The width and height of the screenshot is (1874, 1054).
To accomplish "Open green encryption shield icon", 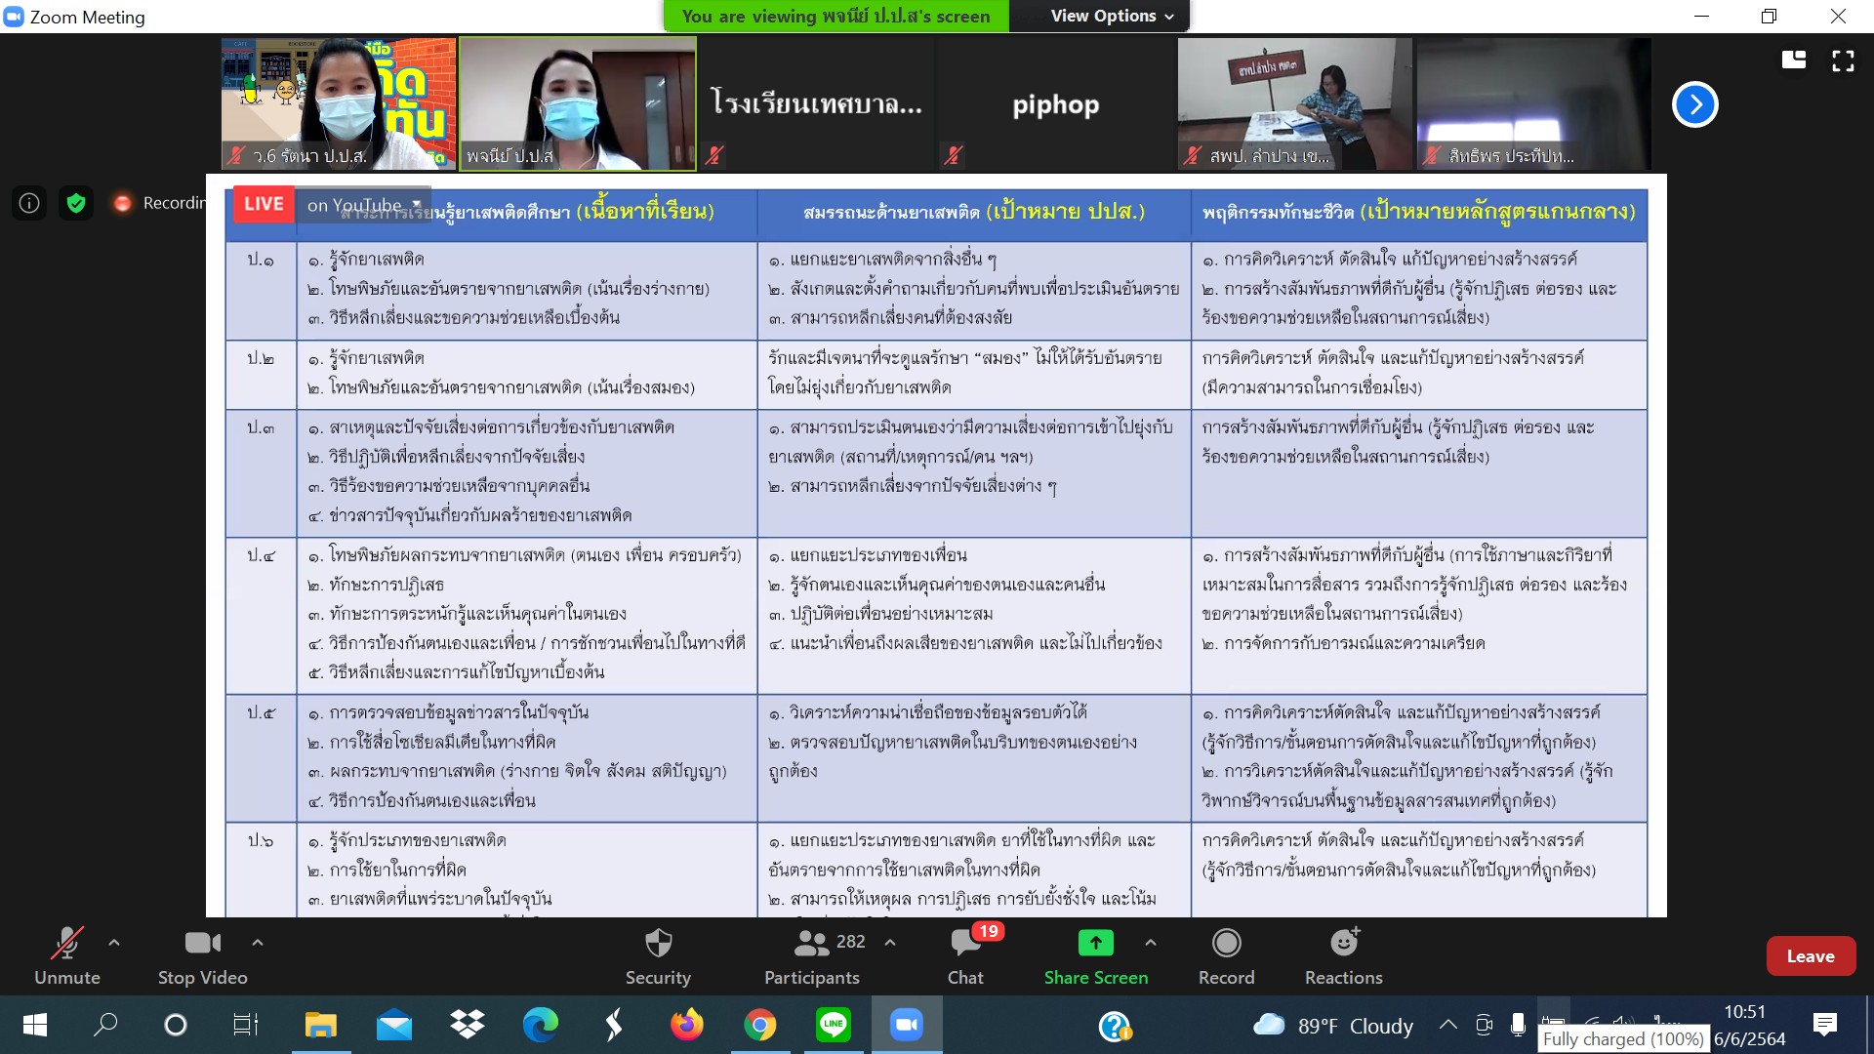I will [76, 203].
